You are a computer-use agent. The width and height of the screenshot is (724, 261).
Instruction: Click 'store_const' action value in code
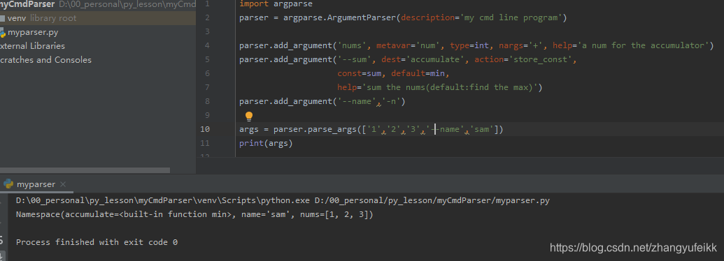tap(540, 60)
